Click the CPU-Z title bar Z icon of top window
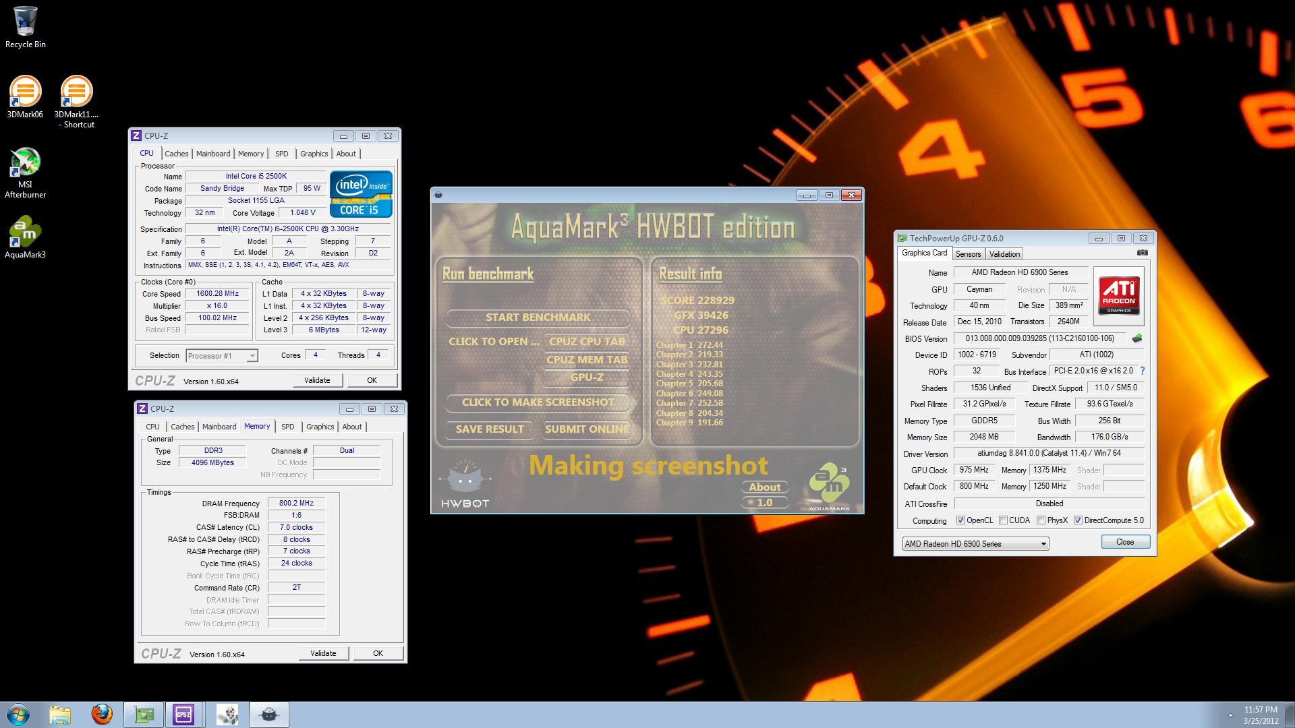Image resolution: width=1295 pixels, height=728 pixels. coord(136,135)
